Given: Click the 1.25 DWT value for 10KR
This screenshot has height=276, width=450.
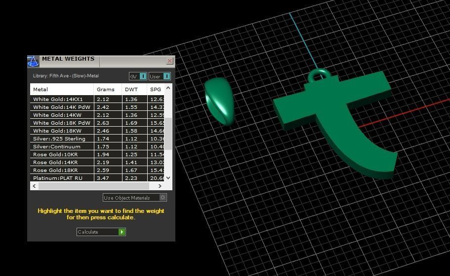Looking at the screenshot, I should coord(131,154).
